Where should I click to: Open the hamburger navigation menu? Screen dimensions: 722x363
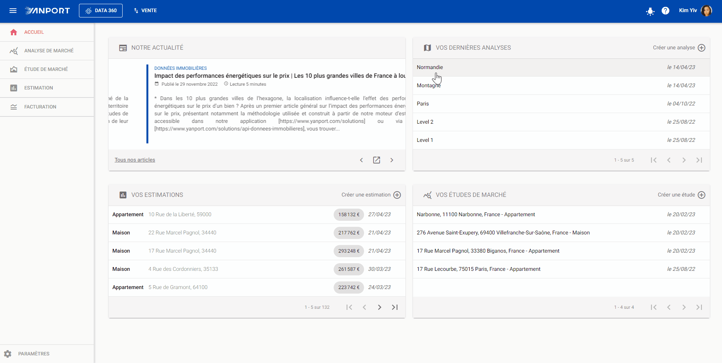tap(13, 11)
